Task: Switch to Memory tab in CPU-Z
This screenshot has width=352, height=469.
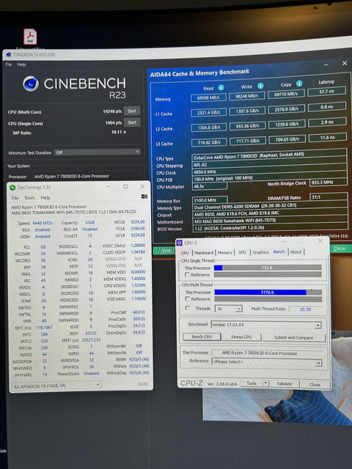Action: coord(225,252)
